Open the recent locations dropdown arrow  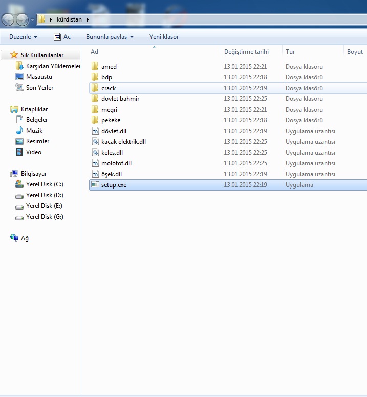(x=32, y=20)
